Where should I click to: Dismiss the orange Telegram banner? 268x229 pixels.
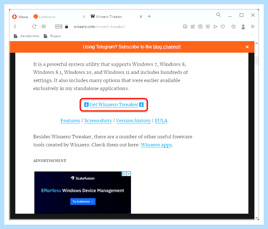[x=247, y=47]
